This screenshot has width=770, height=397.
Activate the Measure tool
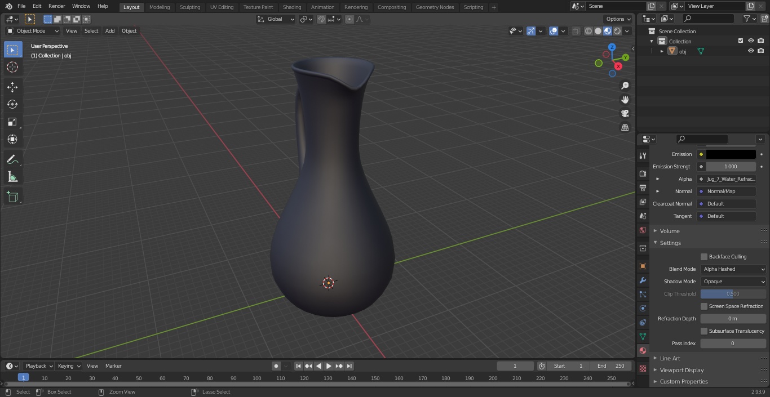[12, 177]
